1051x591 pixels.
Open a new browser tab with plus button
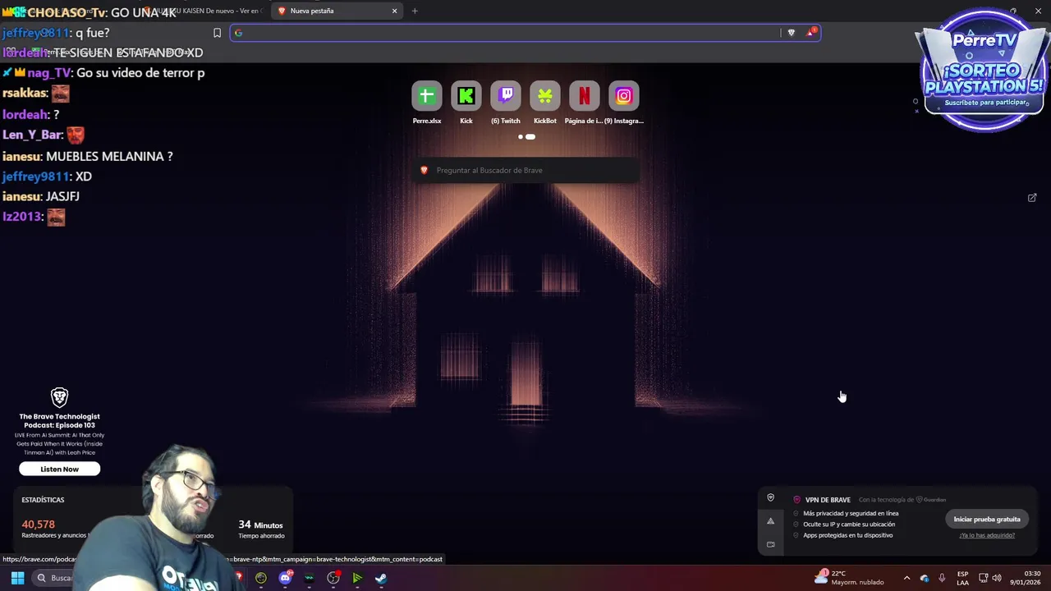tap(415, 11)
